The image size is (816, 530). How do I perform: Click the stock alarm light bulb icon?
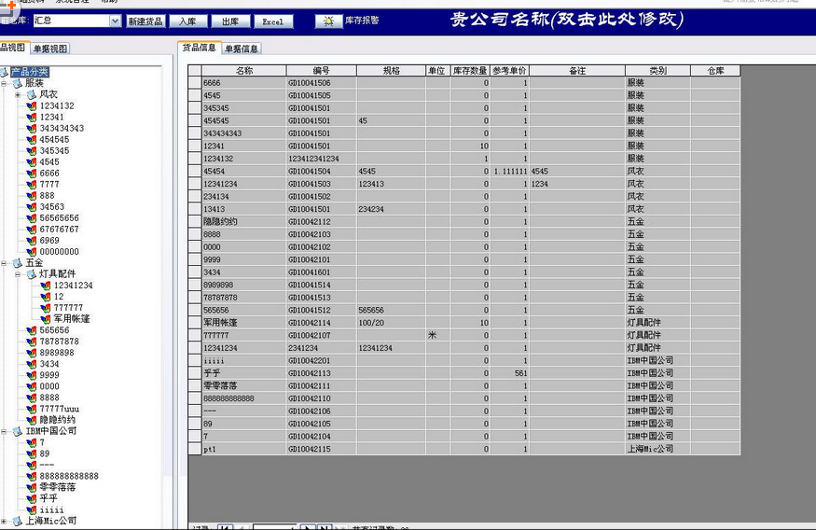pyautogui.click(x=328, y=21)
